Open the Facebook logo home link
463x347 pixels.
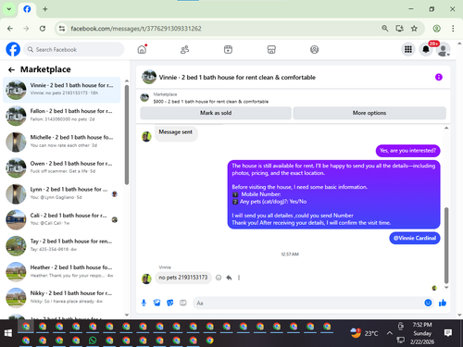point(13,49)
